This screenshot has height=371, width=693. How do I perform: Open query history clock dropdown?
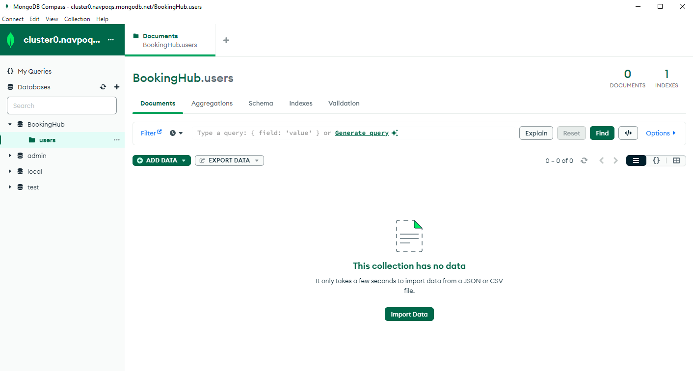[x=176, y=133]
